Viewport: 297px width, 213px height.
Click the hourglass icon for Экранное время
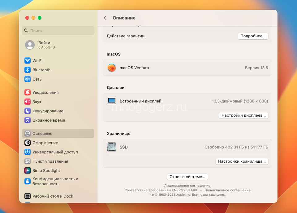pyautogui.click(x=28, y=120)
